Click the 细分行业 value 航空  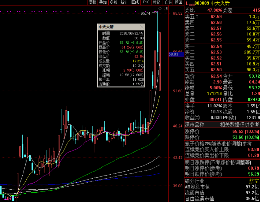[254, 181]
